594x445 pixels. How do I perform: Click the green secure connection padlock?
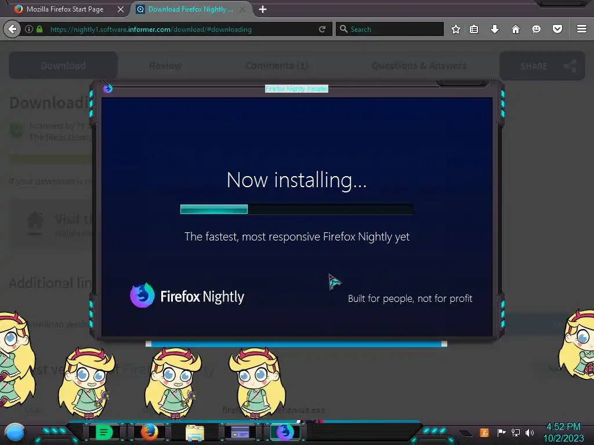tap(39, 29)
